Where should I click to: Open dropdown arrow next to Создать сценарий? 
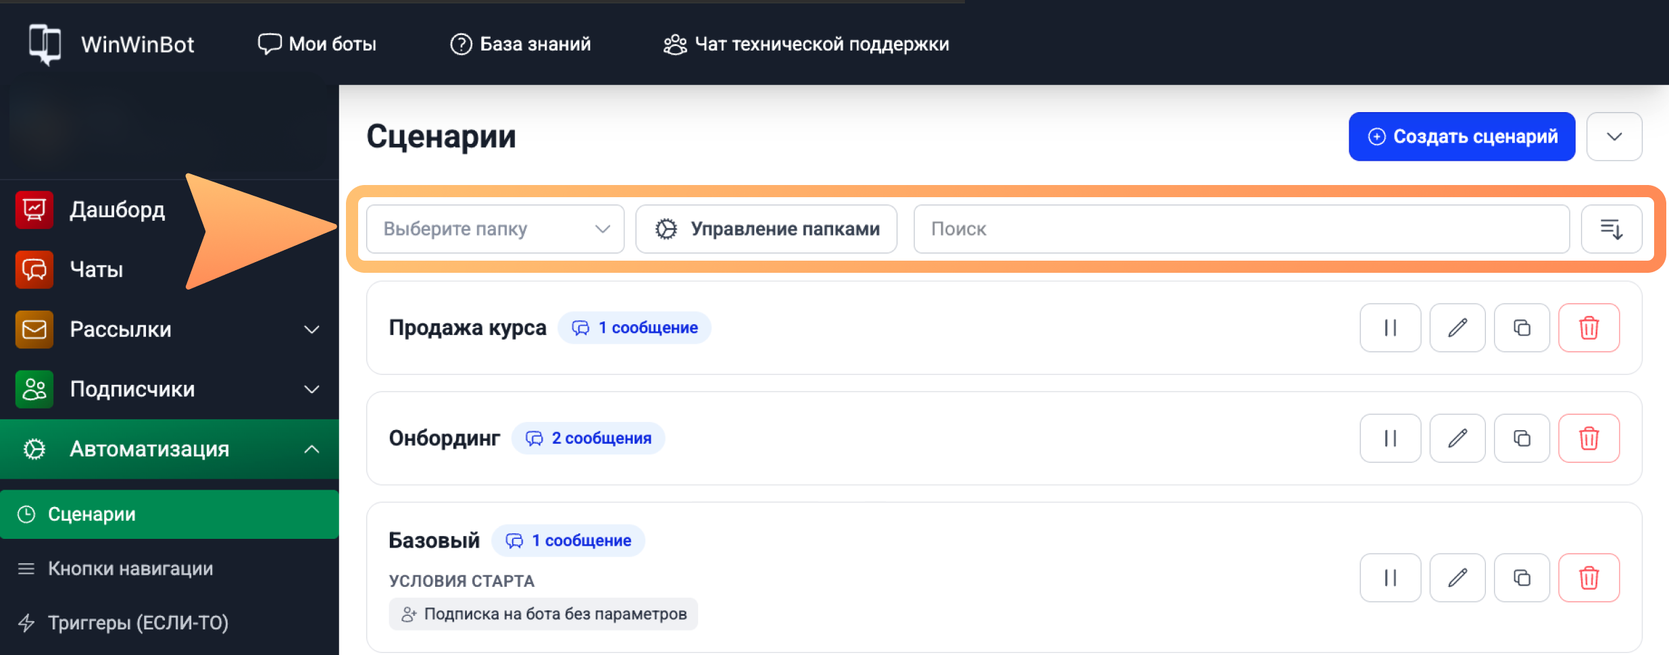coord(1614,136)
